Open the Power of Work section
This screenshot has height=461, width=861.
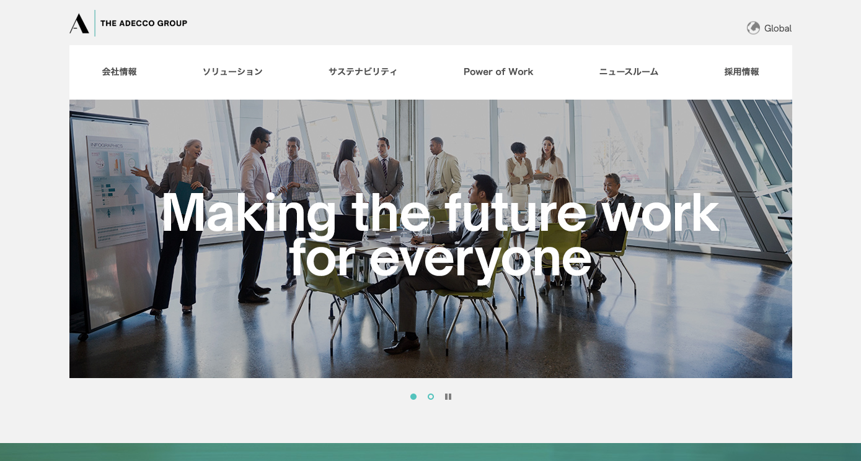(x=498, y=72)
